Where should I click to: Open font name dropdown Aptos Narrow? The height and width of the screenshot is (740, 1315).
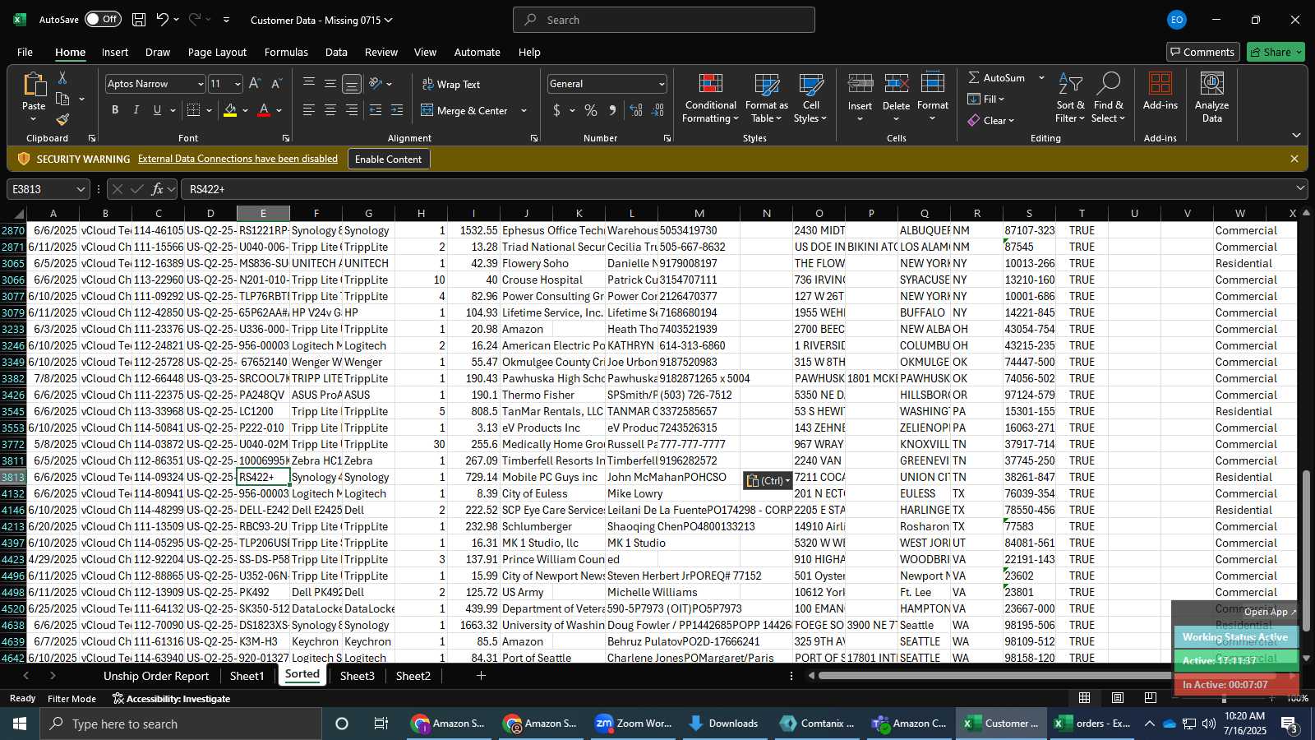[x=200, y=84]
